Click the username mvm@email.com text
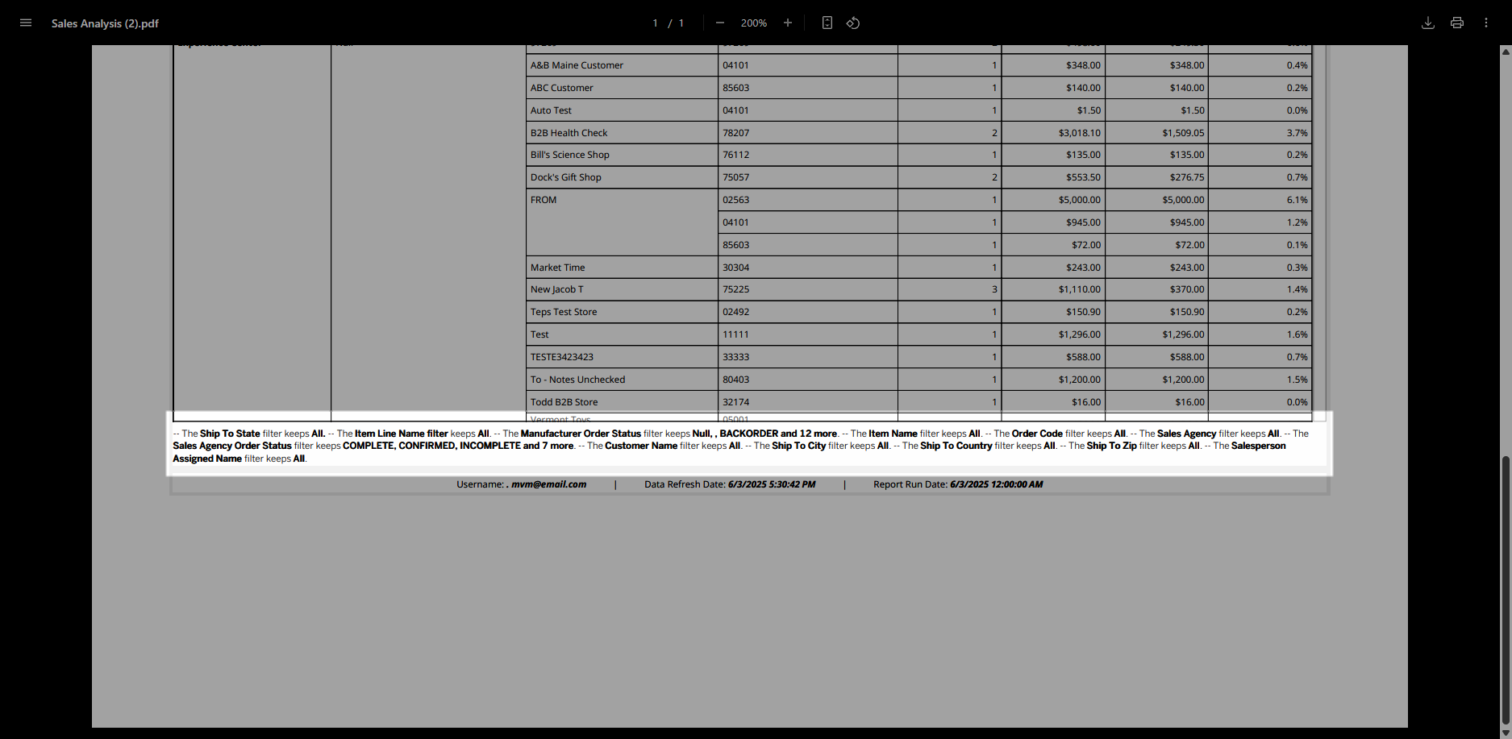The height and width of the screenshot is (739, 1512). click(548, 484)
